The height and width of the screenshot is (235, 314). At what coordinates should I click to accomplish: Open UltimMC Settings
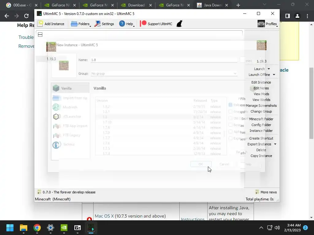(104, 24)
